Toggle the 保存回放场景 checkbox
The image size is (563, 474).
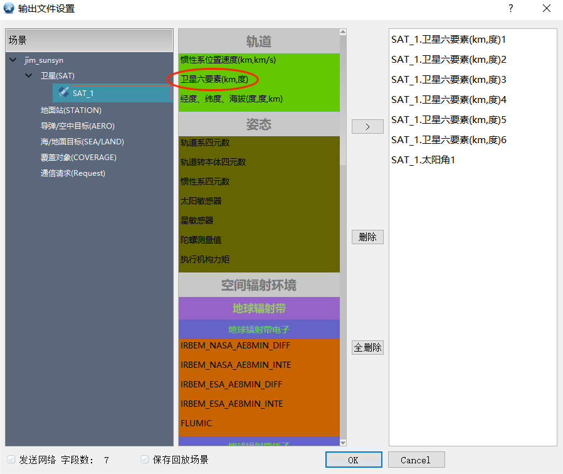click(145, 460)
